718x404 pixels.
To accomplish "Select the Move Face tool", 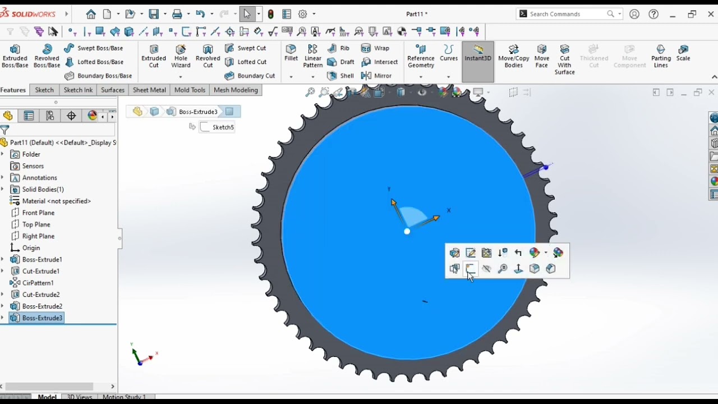I will click(542, 56).
